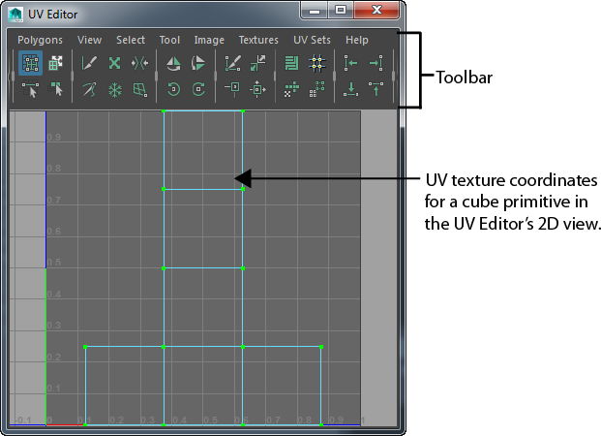The height and width of the screenshot is (436, 601).
Task: Click the '0.7' label on the vertical axis
Action: pyautogui.click(x=53, y=201)
